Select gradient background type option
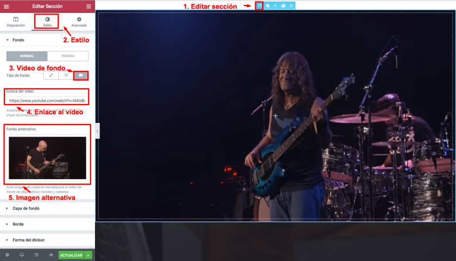Screen dimensions: 456x261 pyautogui.click(x=66, y=75)
